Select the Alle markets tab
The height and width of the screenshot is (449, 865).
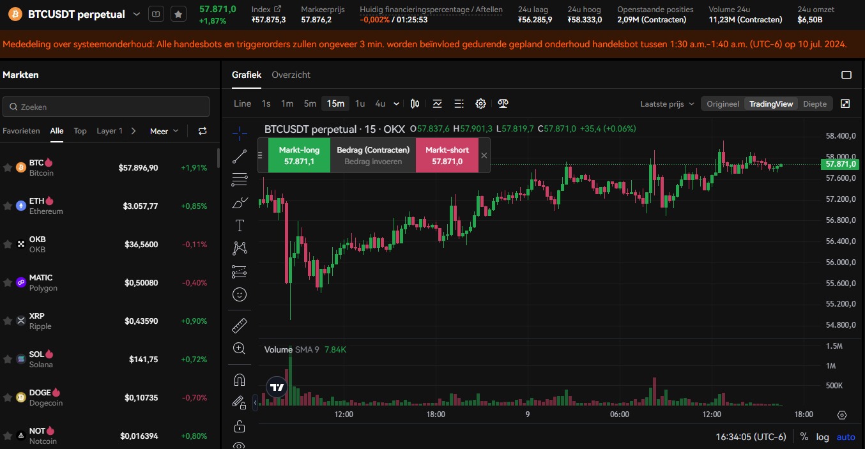click(x=57, y=131)
